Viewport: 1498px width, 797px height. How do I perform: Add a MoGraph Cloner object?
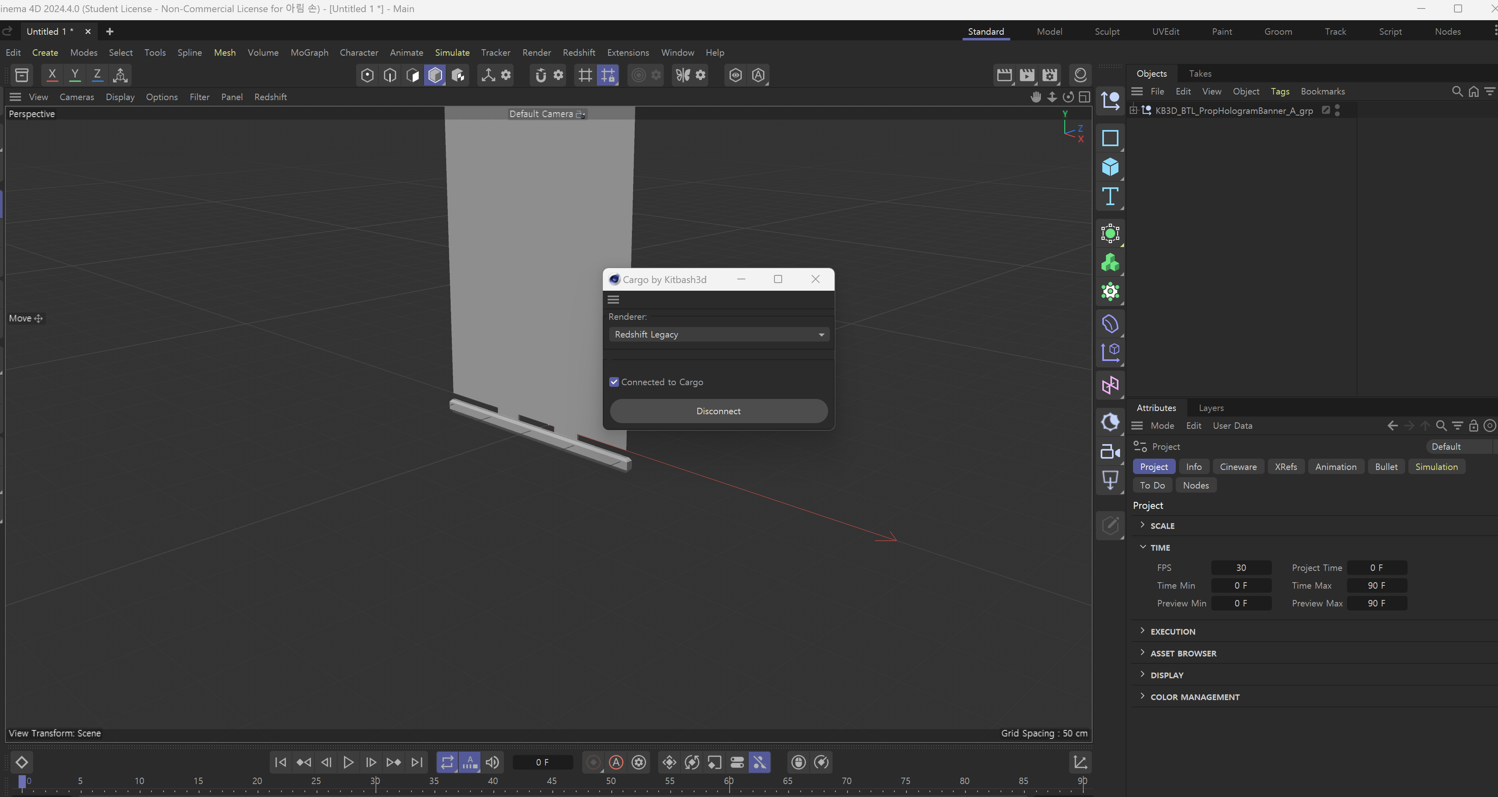[1110, 263]
